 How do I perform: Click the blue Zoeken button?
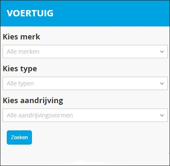[x=19, y=137]
